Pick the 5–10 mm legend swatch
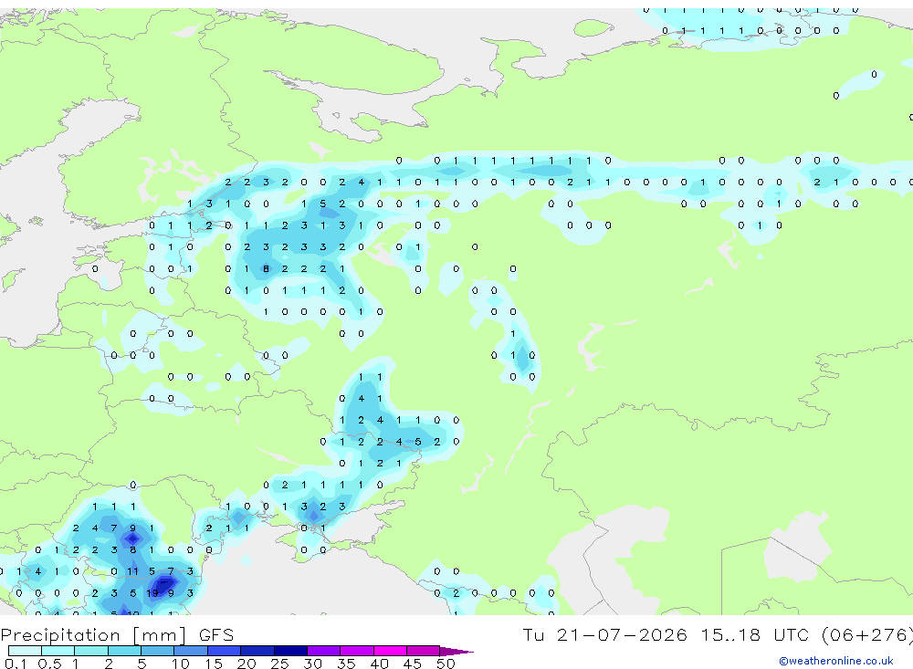Viewport: 913px width, 669px height. (x=158, y=651)
